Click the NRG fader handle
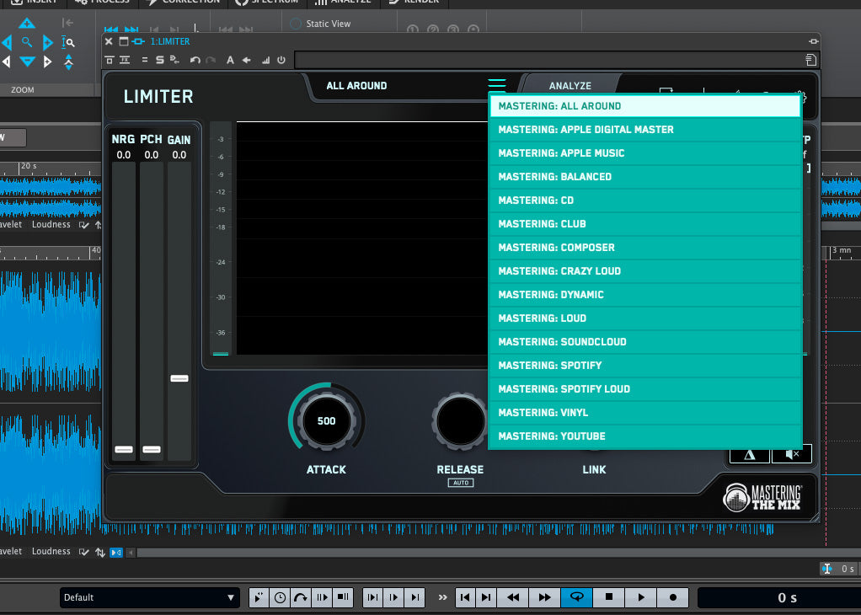 124,449
